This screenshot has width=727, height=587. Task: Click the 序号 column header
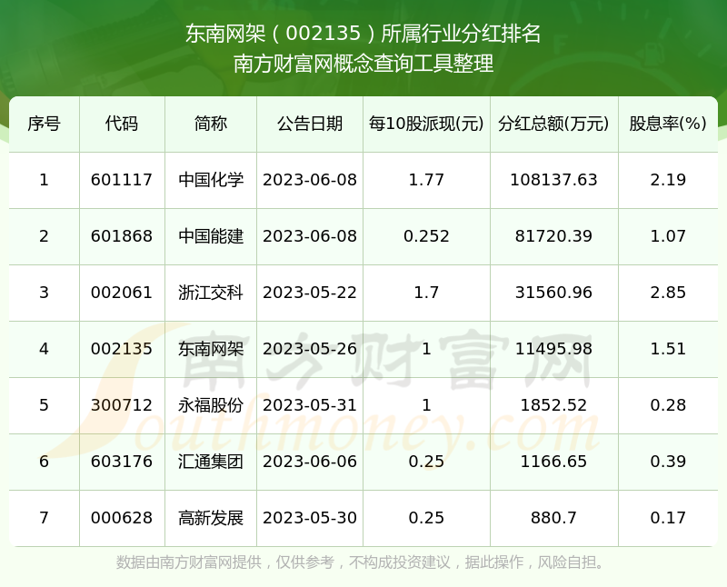click(x=44, y=124)
